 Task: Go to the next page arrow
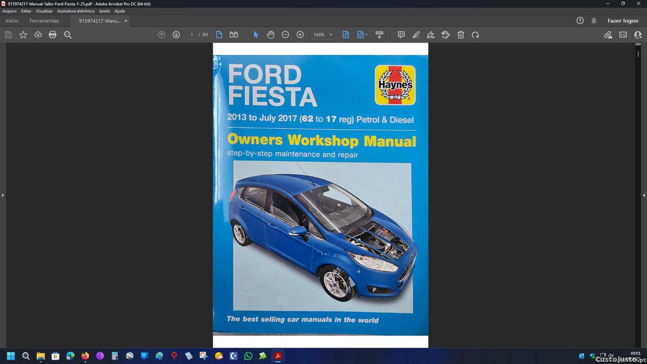click(176, 35)
